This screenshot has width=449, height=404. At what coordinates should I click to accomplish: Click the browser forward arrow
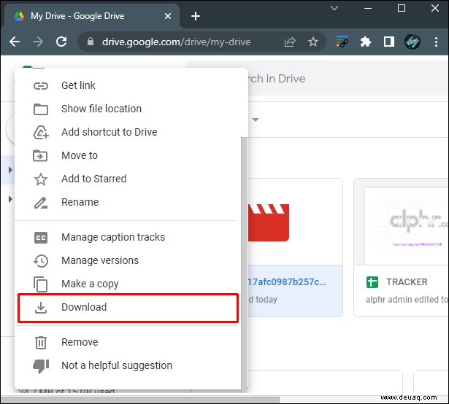click(x=38, y=42)
